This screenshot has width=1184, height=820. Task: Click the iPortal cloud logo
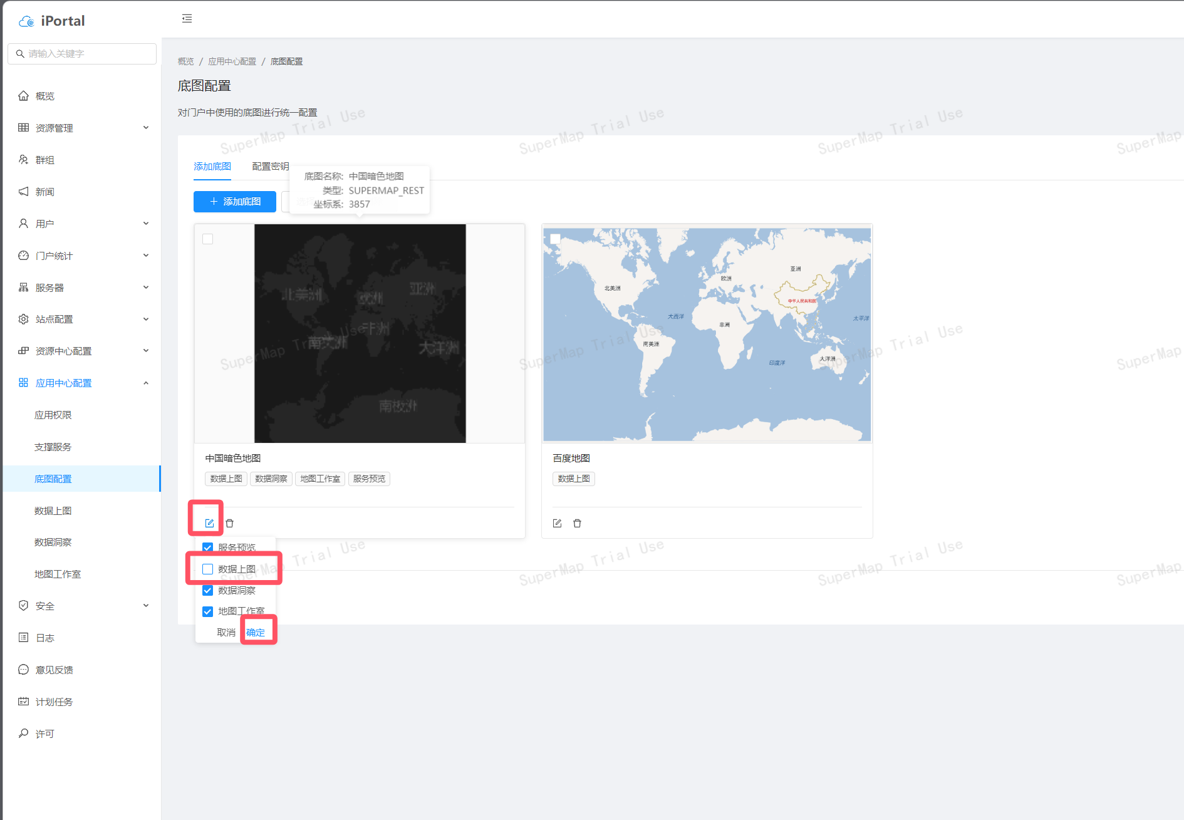click(x=26, y=20)
